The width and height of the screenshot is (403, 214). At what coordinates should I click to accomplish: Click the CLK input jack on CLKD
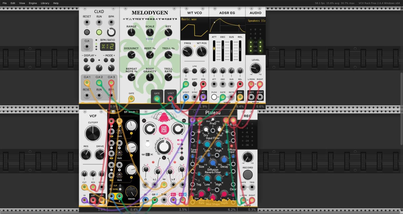point(87,47)
